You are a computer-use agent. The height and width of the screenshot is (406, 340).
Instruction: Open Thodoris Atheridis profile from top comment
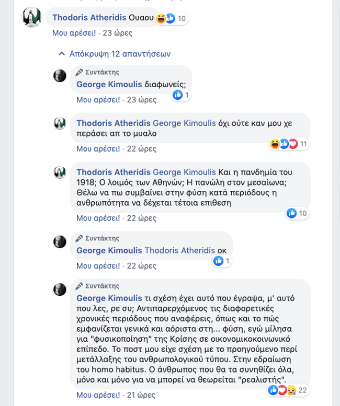click(89, 18)
